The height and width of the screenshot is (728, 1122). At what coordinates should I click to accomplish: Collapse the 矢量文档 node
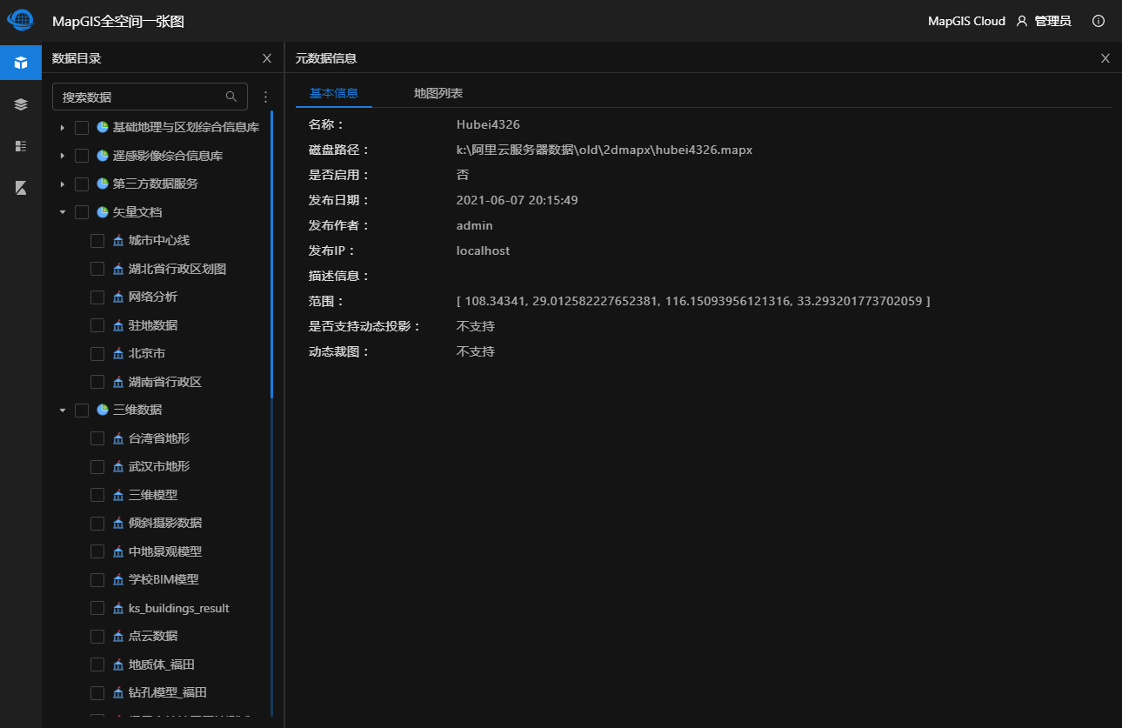tap(63, 212)
